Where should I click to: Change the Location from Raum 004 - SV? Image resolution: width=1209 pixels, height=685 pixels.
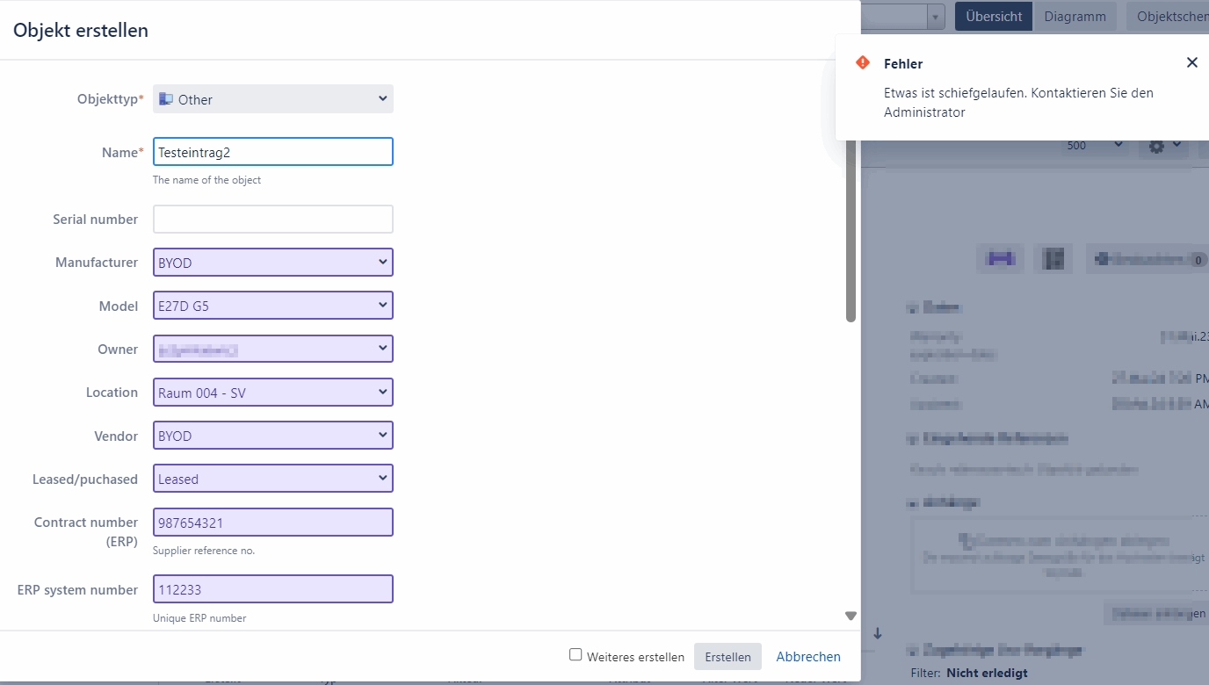coord(273,393)
